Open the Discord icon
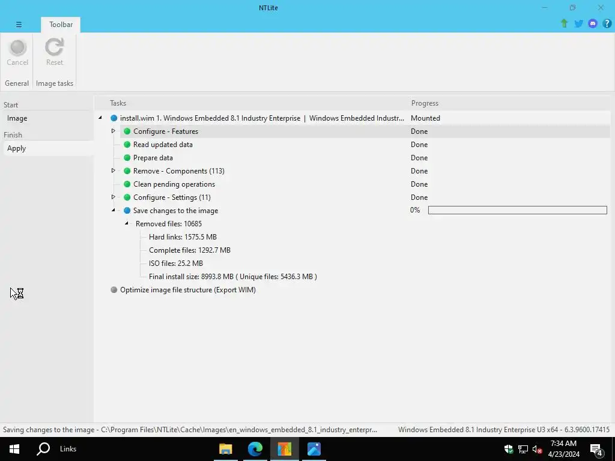The height and width of the screenshot is (461, 615). 593,23
